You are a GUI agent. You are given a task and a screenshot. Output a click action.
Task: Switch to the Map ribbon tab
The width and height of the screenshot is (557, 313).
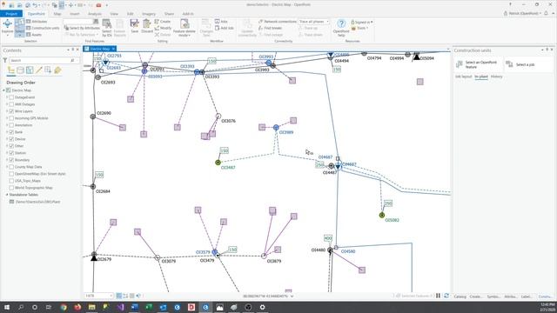(x=57, y=14)
